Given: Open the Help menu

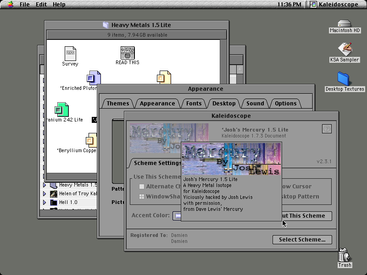Looking at the screenshot, I should [59, 4].
